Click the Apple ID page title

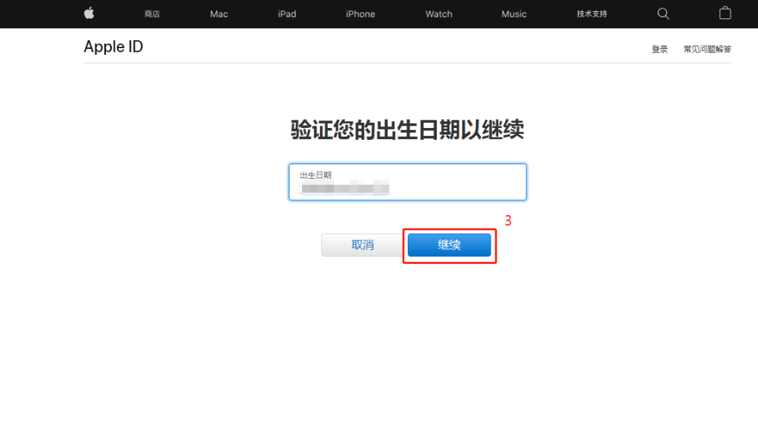point(113,47)
